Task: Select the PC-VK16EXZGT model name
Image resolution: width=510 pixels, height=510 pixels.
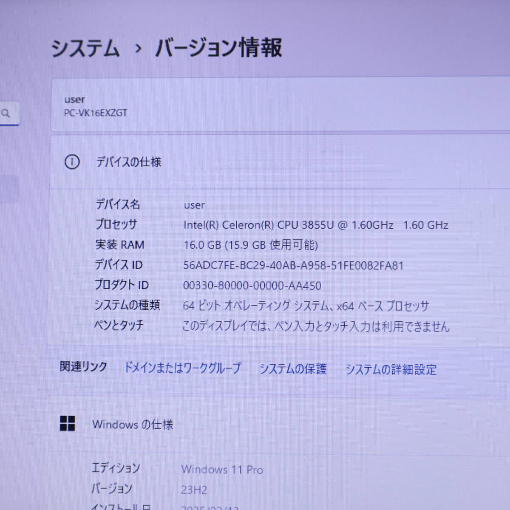Action: click(96, 113)
